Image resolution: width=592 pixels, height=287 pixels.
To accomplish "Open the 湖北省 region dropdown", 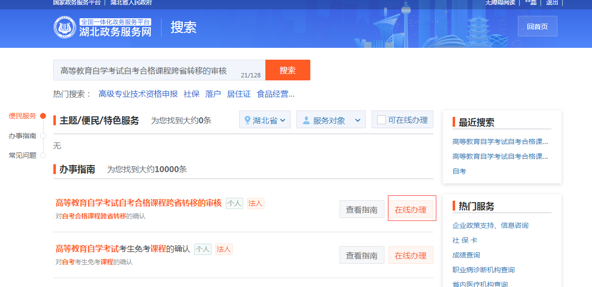I will coord(265,119).
